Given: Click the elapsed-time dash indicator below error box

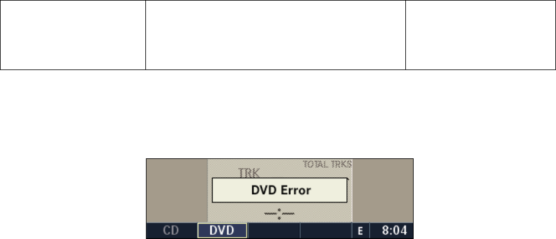Looking at the screenshot, I should tap(279, 214).
